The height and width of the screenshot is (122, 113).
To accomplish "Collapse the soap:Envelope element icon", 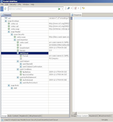I will (6, 21).
